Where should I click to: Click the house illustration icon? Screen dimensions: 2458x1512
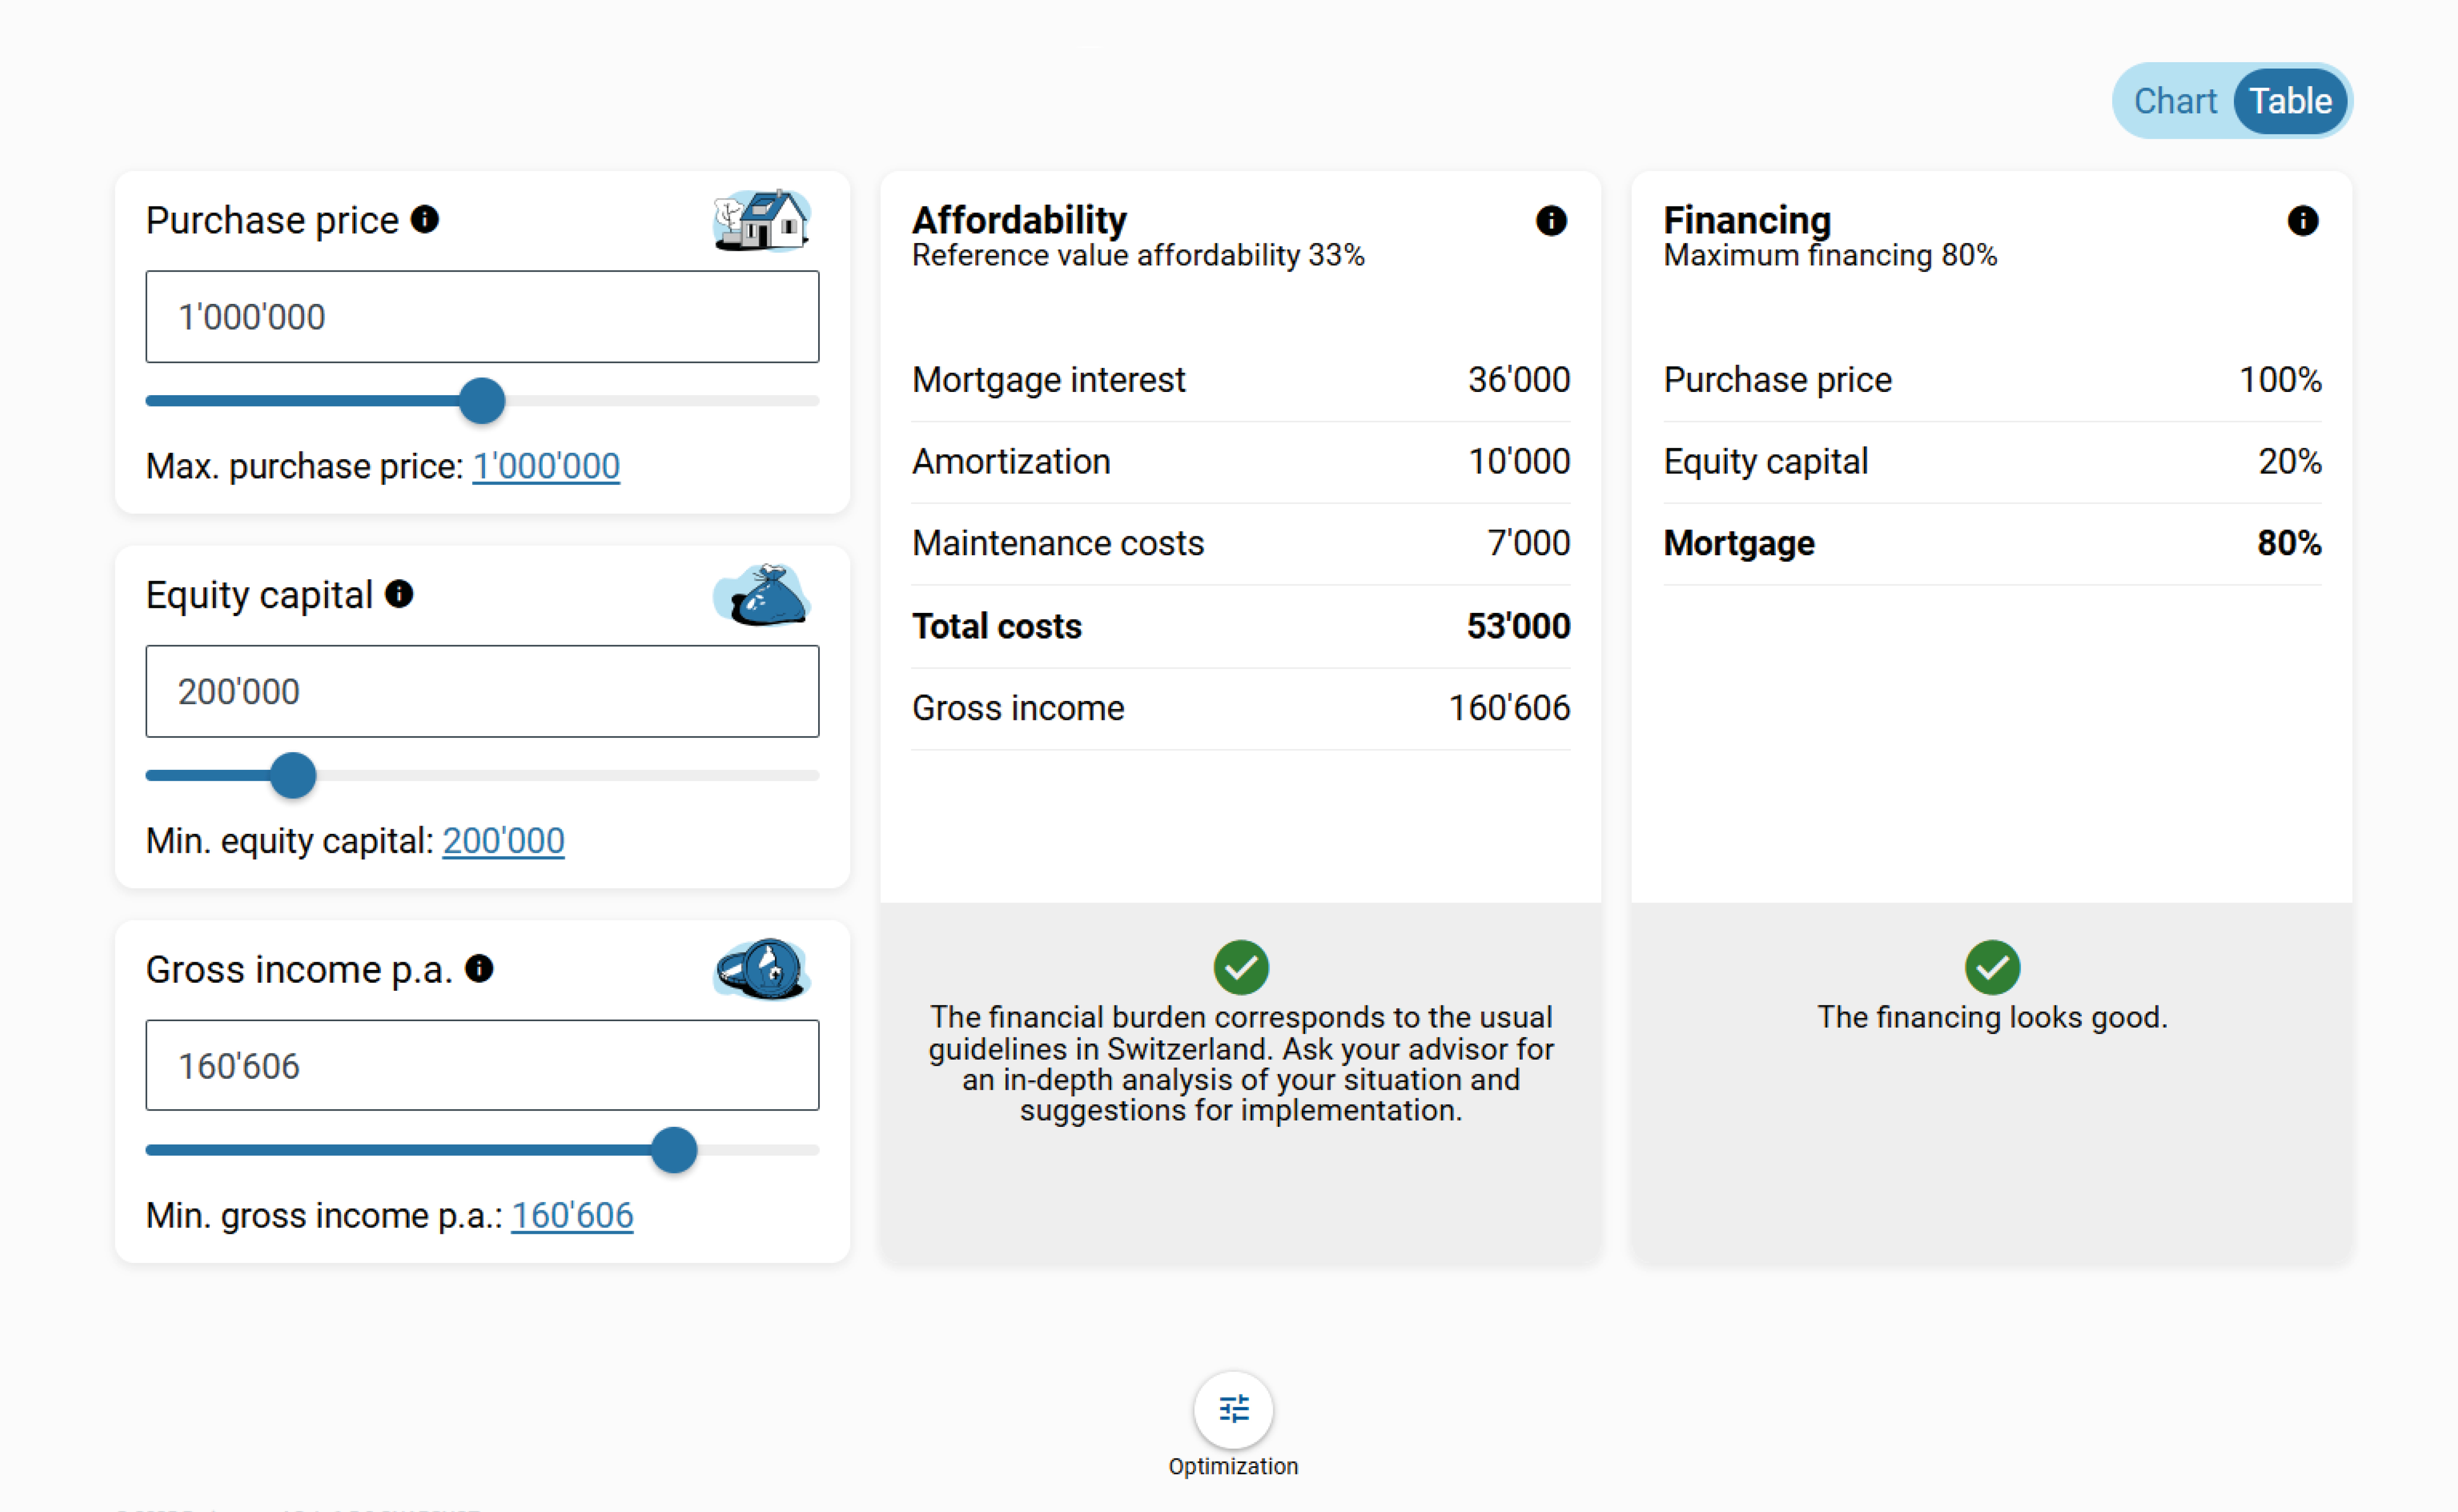point(762,220)
